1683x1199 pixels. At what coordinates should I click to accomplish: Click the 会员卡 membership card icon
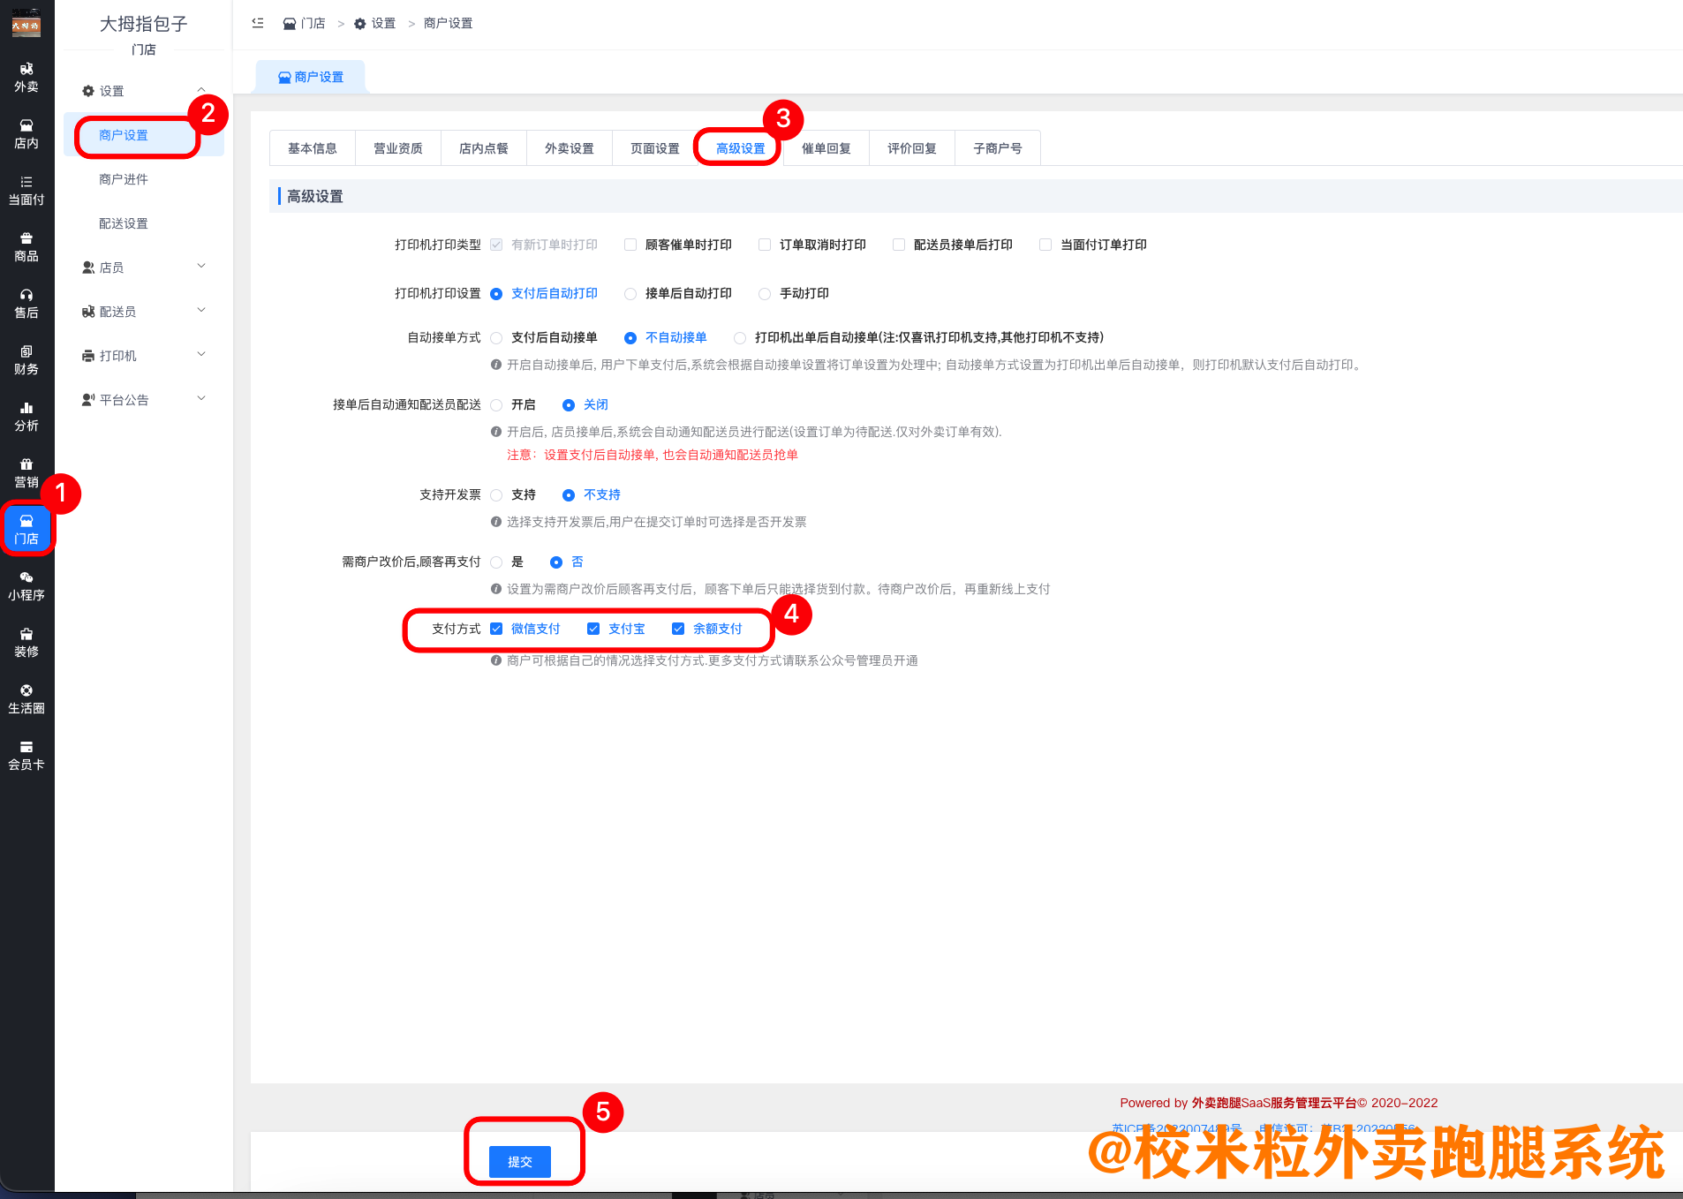click(x=26, y=756)
